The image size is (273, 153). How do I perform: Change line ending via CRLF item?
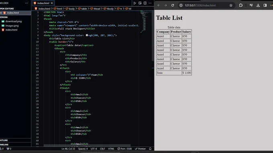coord(102,149)
